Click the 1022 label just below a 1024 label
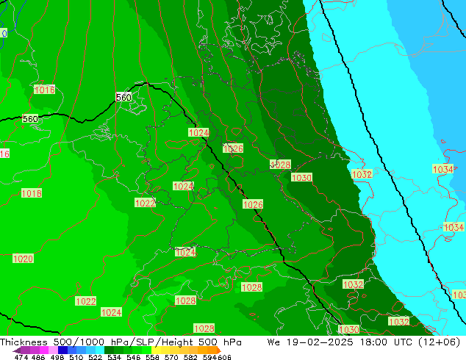Screen dimensions: 466x360 (145, 203)
